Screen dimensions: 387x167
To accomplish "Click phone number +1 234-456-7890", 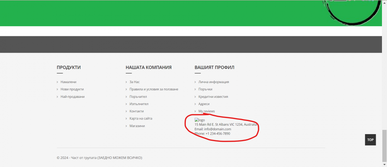I will click(x=217, y=133).
